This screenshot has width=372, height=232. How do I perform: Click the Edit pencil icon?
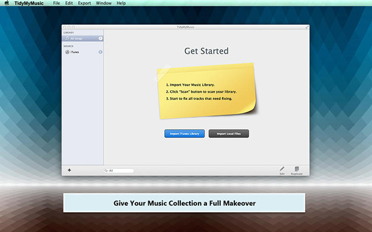click(282, 169)
